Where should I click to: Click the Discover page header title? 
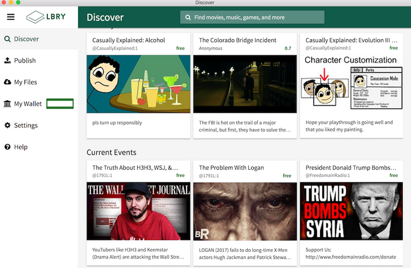pos(105,18)
